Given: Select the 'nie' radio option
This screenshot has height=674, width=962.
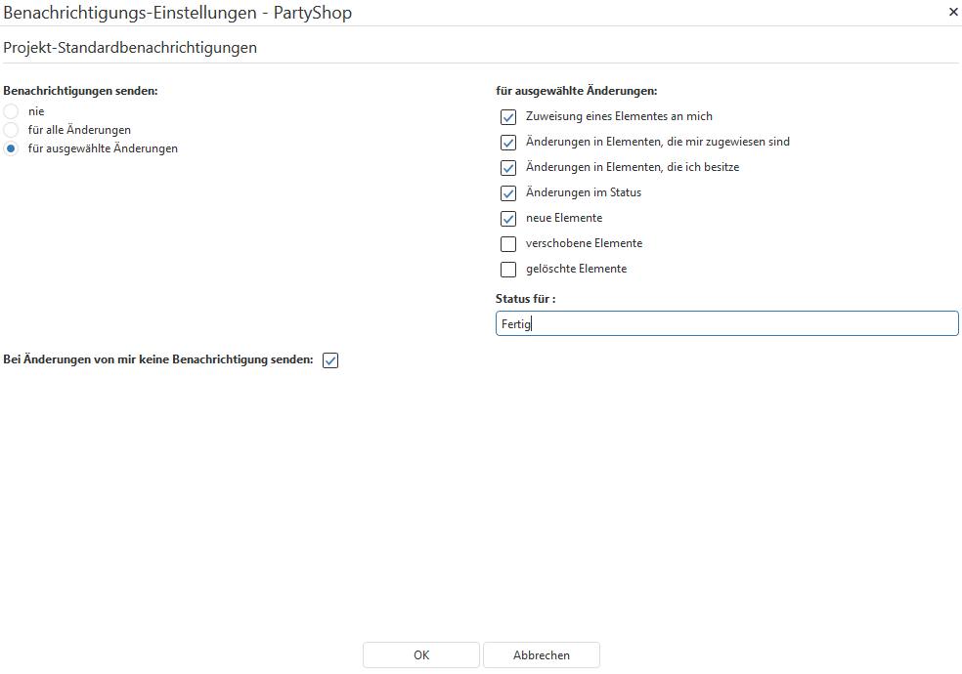Looking at the screenshot, I should pos(11,111).
